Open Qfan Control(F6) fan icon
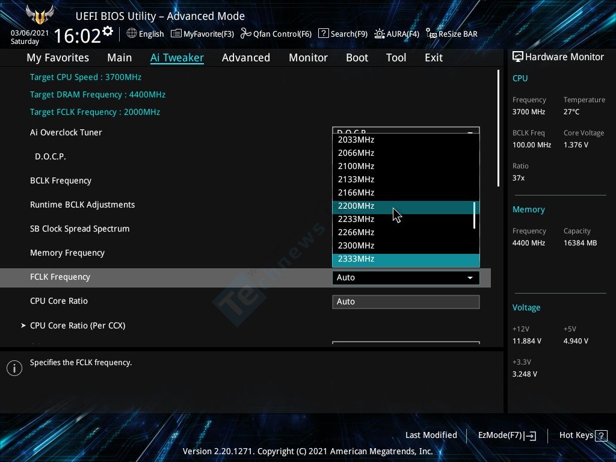The height and width of the screenshot is (462, 616). [x=246, y=34]
